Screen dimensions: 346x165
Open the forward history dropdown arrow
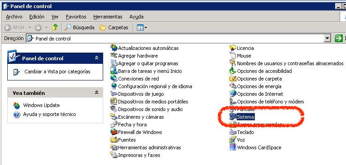coord(46,28)
